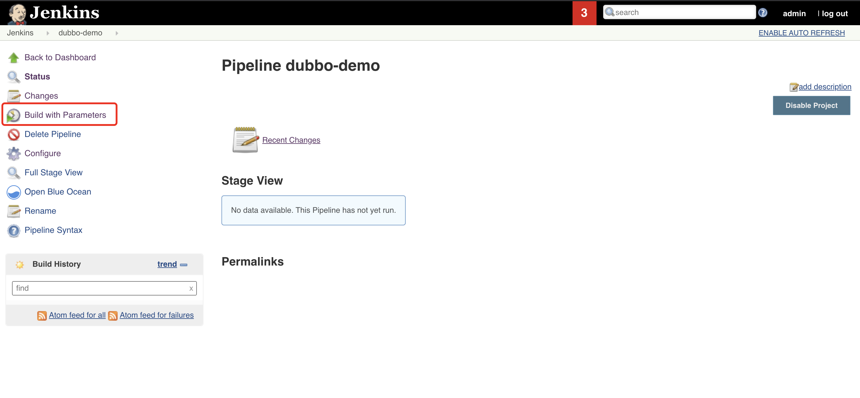This screenshot has width=860, height=398.
Task: Click the add description link
Action: (824, 87)
